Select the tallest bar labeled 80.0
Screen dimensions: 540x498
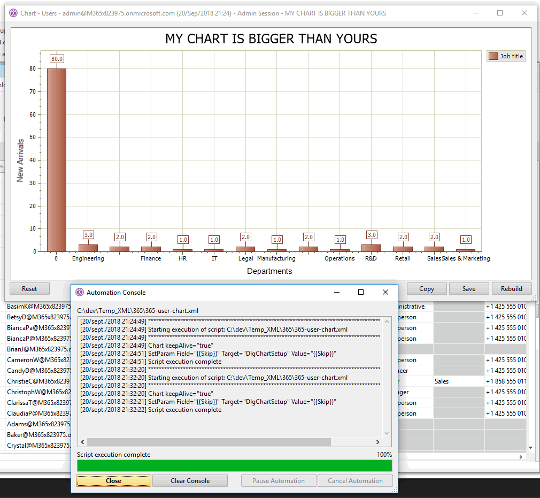pos(56,159)
